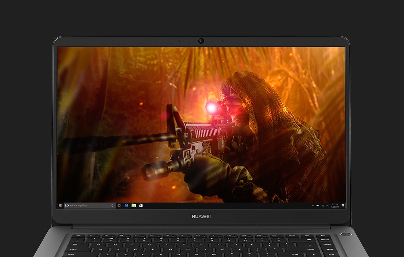The width and height of the screenshot is (404, 257).
Task: Click the 'Ask me anything' search box
Action: (88, 206)
